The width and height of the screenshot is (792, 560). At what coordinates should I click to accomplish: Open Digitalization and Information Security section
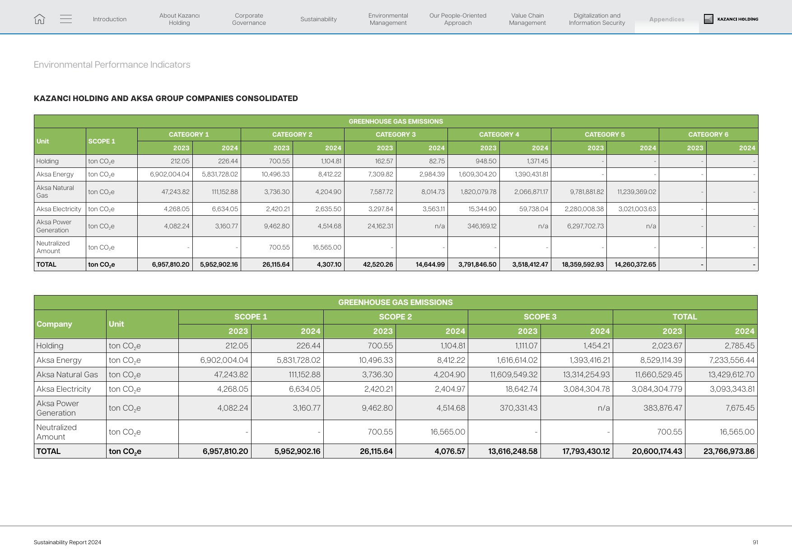pyautogui.click(x=597, y=19)
